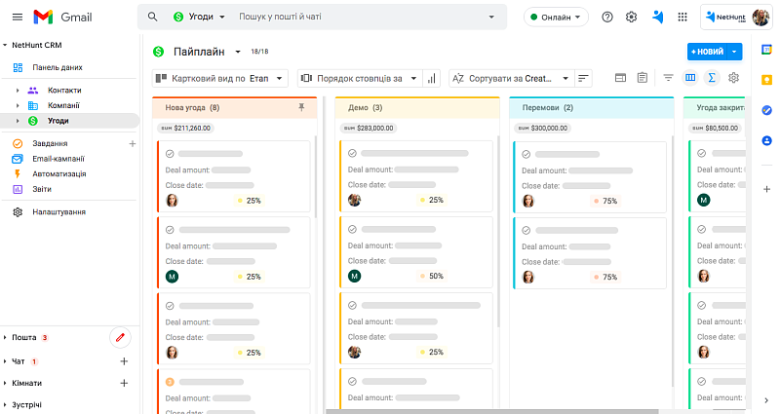780x414 pixels.
Task: Expand the Контакти tree arrow
Action: [18, 91]
